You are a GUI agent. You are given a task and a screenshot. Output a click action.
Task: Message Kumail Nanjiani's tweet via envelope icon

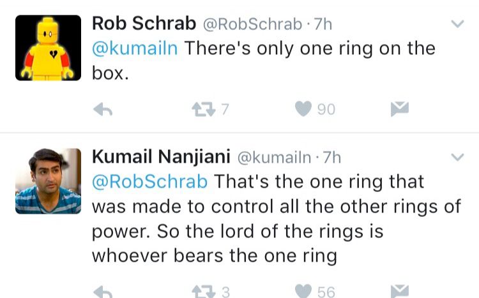click(400, 292)
